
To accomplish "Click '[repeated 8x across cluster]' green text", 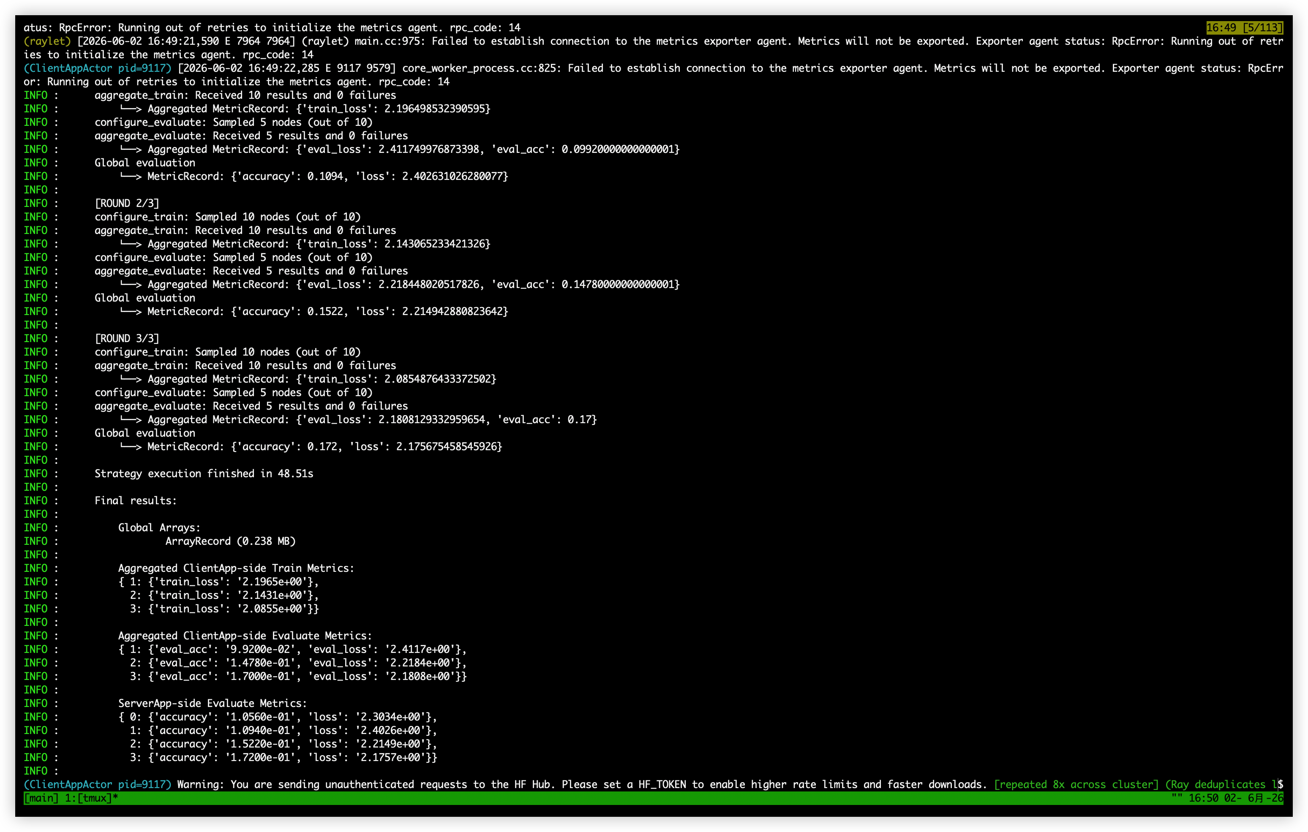I will point(1076,785).
